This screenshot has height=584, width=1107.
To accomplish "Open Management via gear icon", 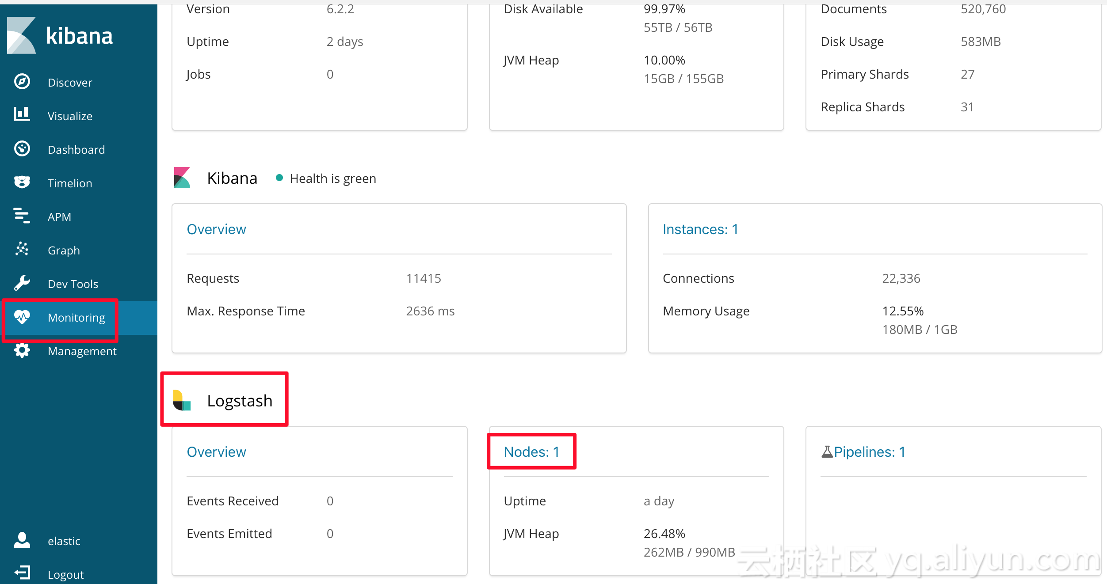I will point(22,350).
